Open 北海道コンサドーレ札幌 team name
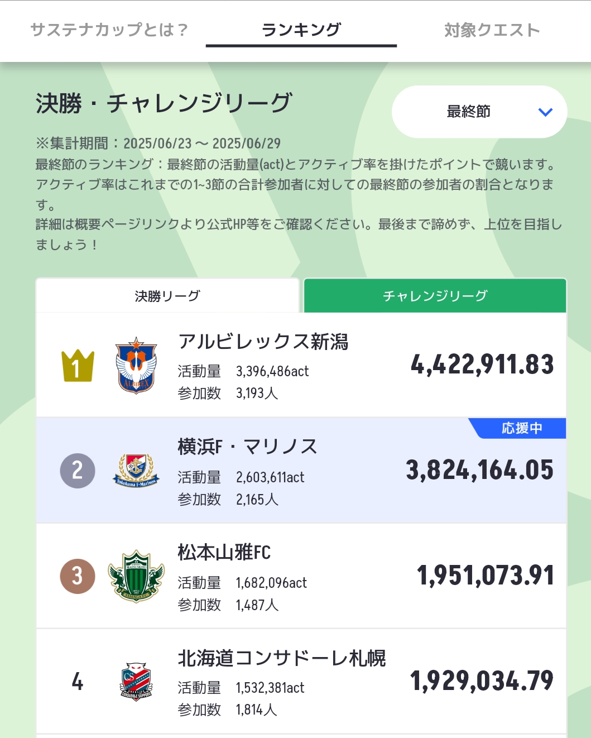This screenshot has height=738, width=591. point(282,658)
